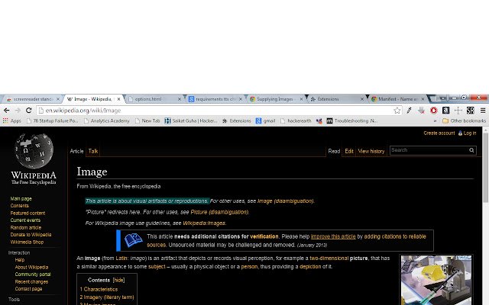Click the address bar URL field
The image size is (489, 305).
pos(219,111)
